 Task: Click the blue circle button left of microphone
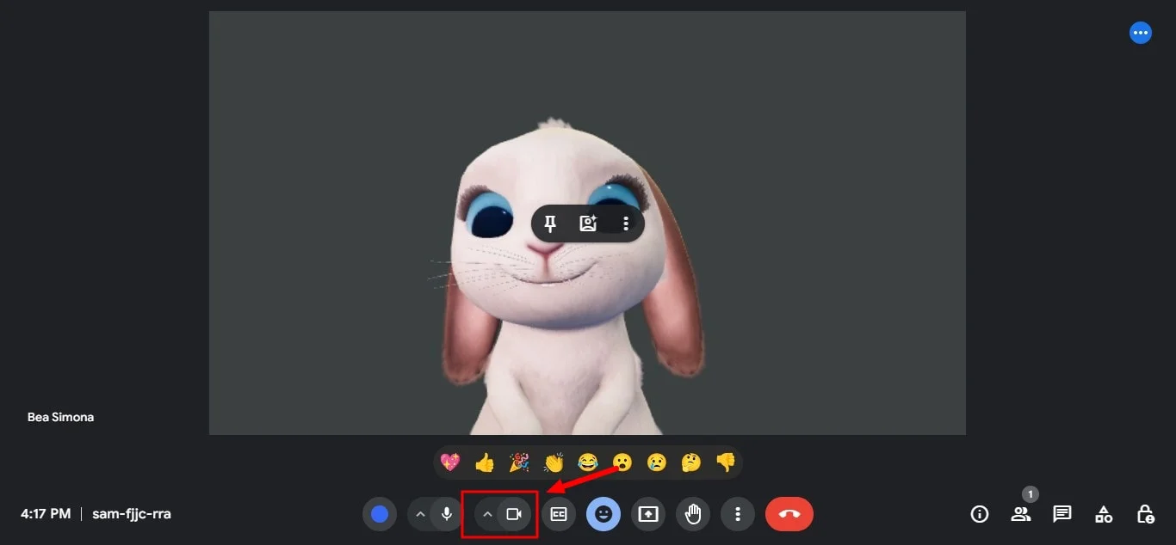pos(380,515)
